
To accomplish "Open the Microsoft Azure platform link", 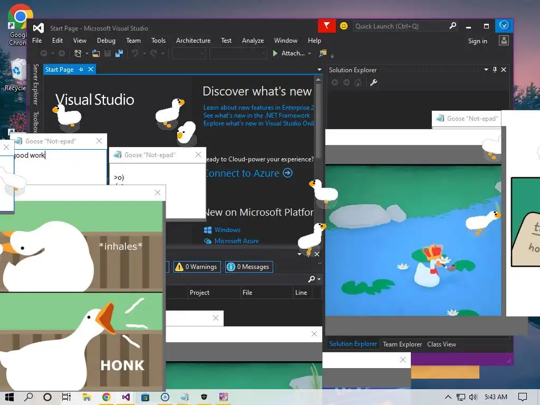I will pos(237,241).
